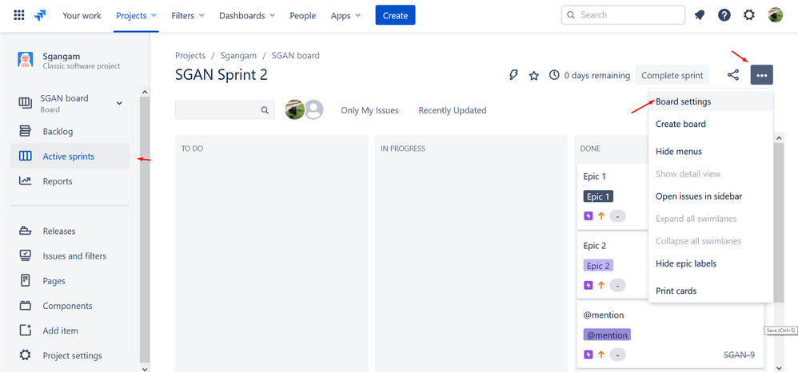Click the automation lightning bolt icon
798x372 pixels.
click(x=513, y=75)
